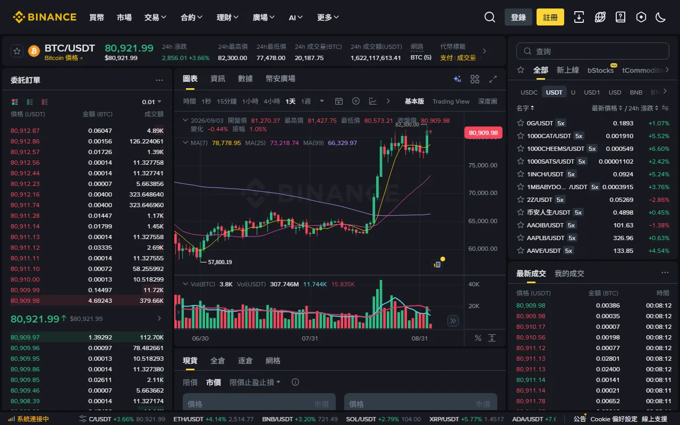Screen dimensions: 680x425
Task: Open recent trades three-dot menu
Action: [x=665, y=273]
